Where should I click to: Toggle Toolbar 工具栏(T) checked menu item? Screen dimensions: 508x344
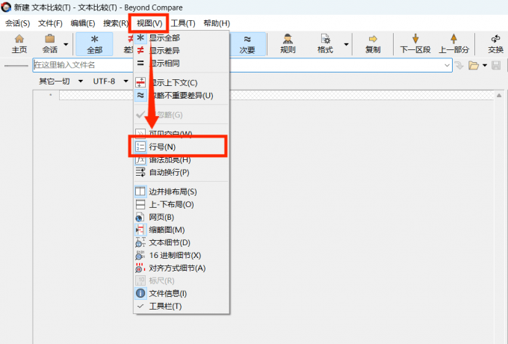point(181,307)
